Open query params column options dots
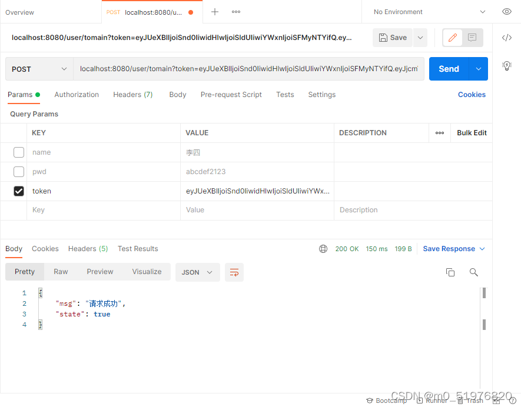 [440, 133]
